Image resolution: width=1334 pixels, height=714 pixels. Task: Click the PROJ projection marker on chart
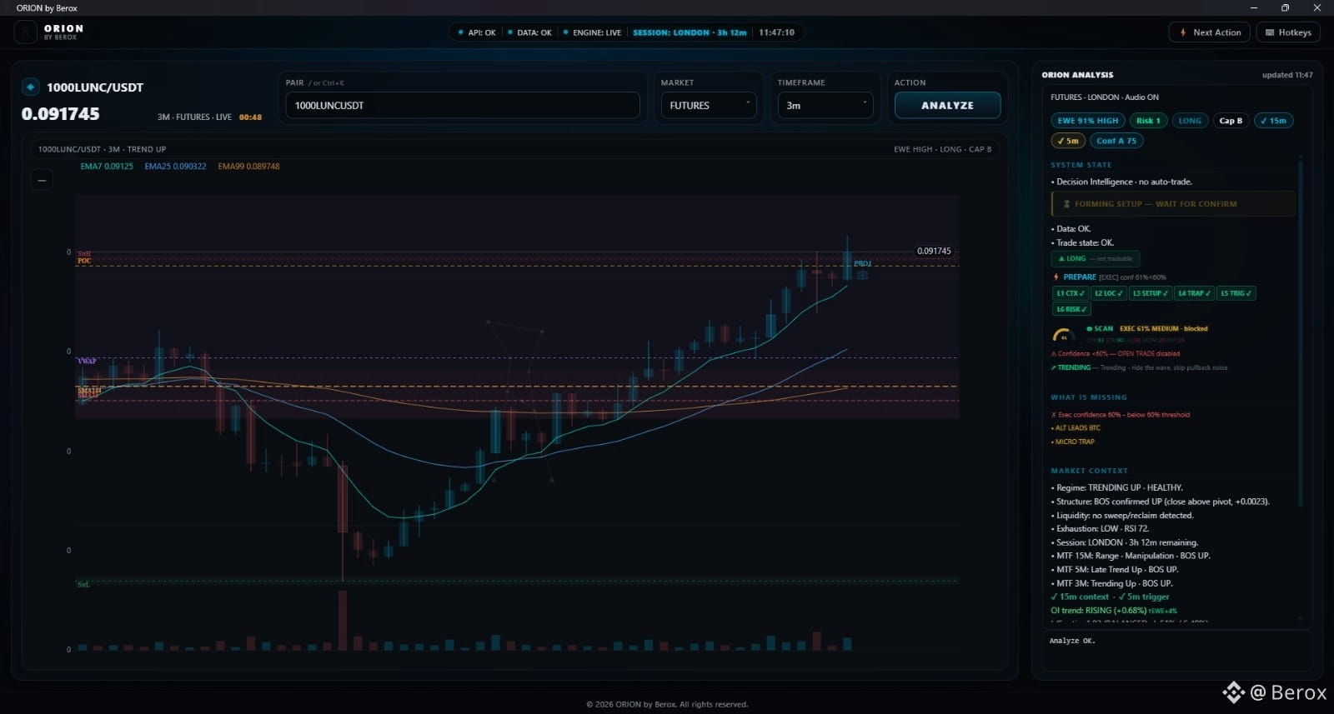coord(862,263)
